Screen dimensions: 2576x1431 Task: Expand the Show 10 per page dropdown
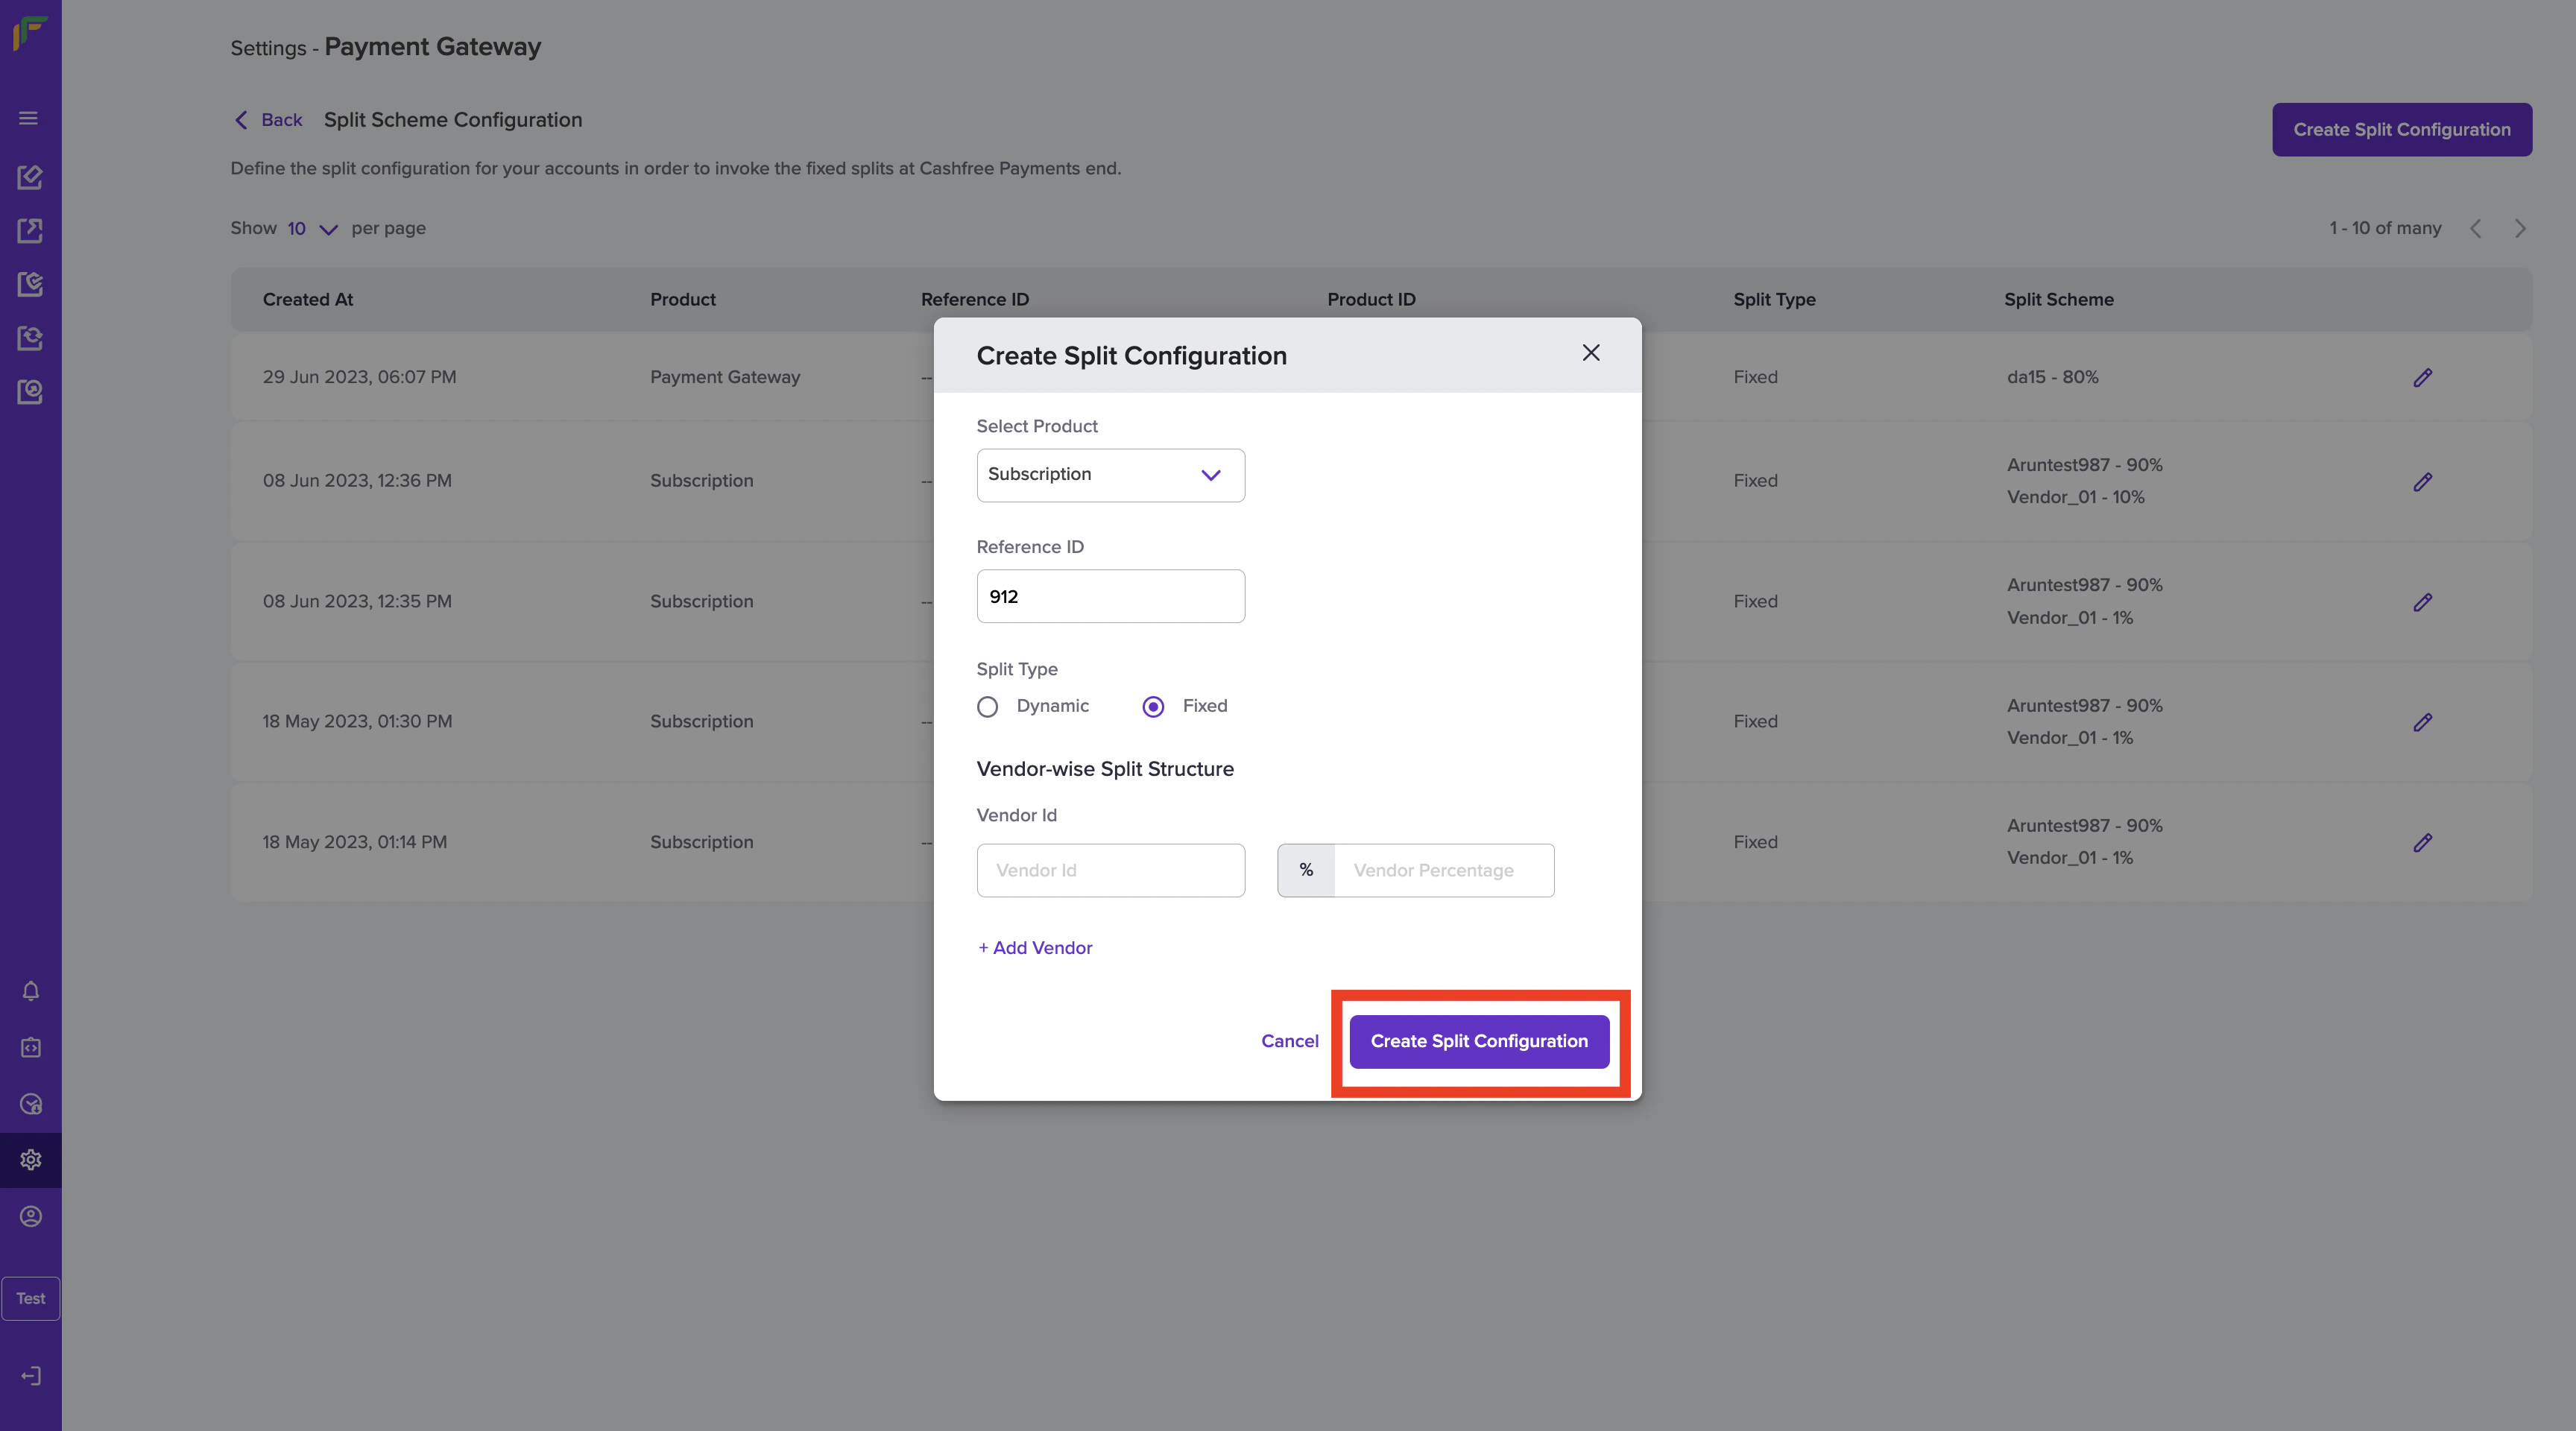(312, 229)
